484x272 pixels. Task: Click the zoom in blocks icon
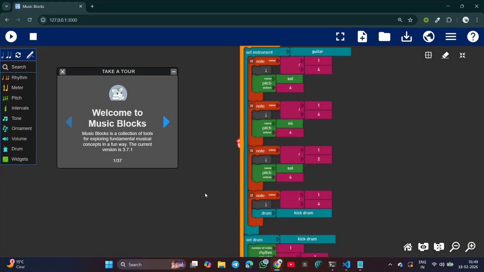click(x=470, y=247)
